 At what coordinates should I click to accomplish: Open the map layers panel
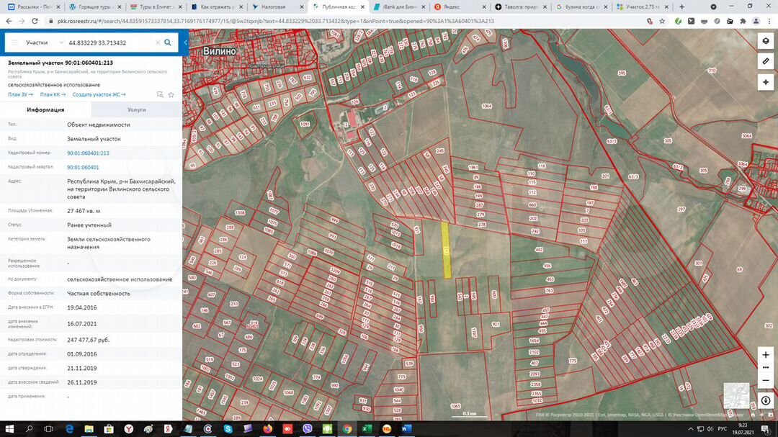coord(766,41)
